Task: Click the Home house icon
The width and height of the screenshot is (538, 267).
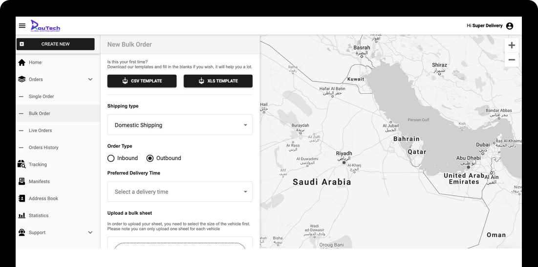Action: coord(22,62)
